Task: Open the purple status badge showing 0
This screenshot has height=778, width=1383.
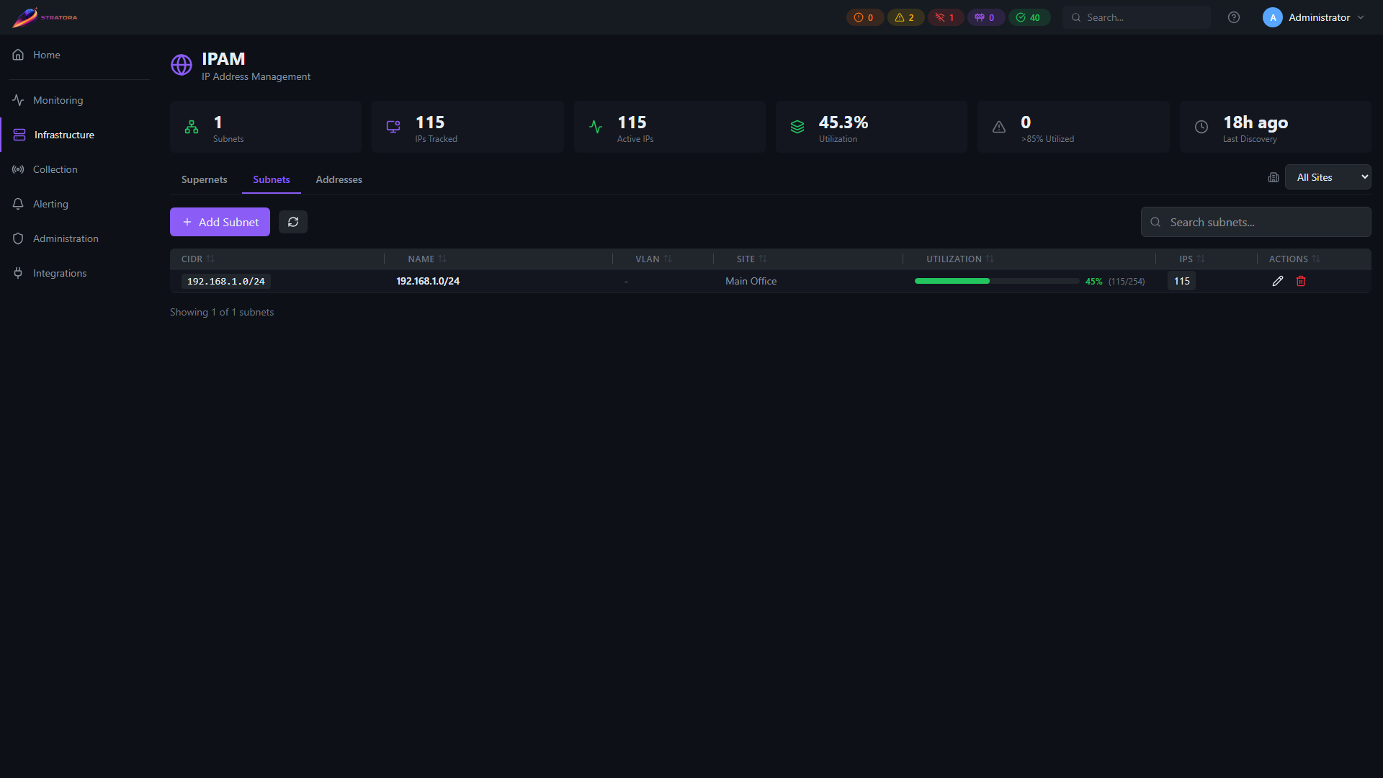Action: 985,17
